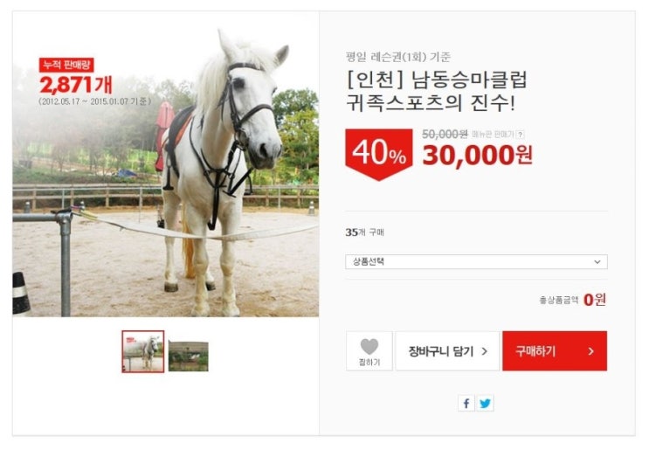This screenshot has width=649, height=450.
Task: Click the arrow on the 구매하기 button
Action: pos(591,351)
